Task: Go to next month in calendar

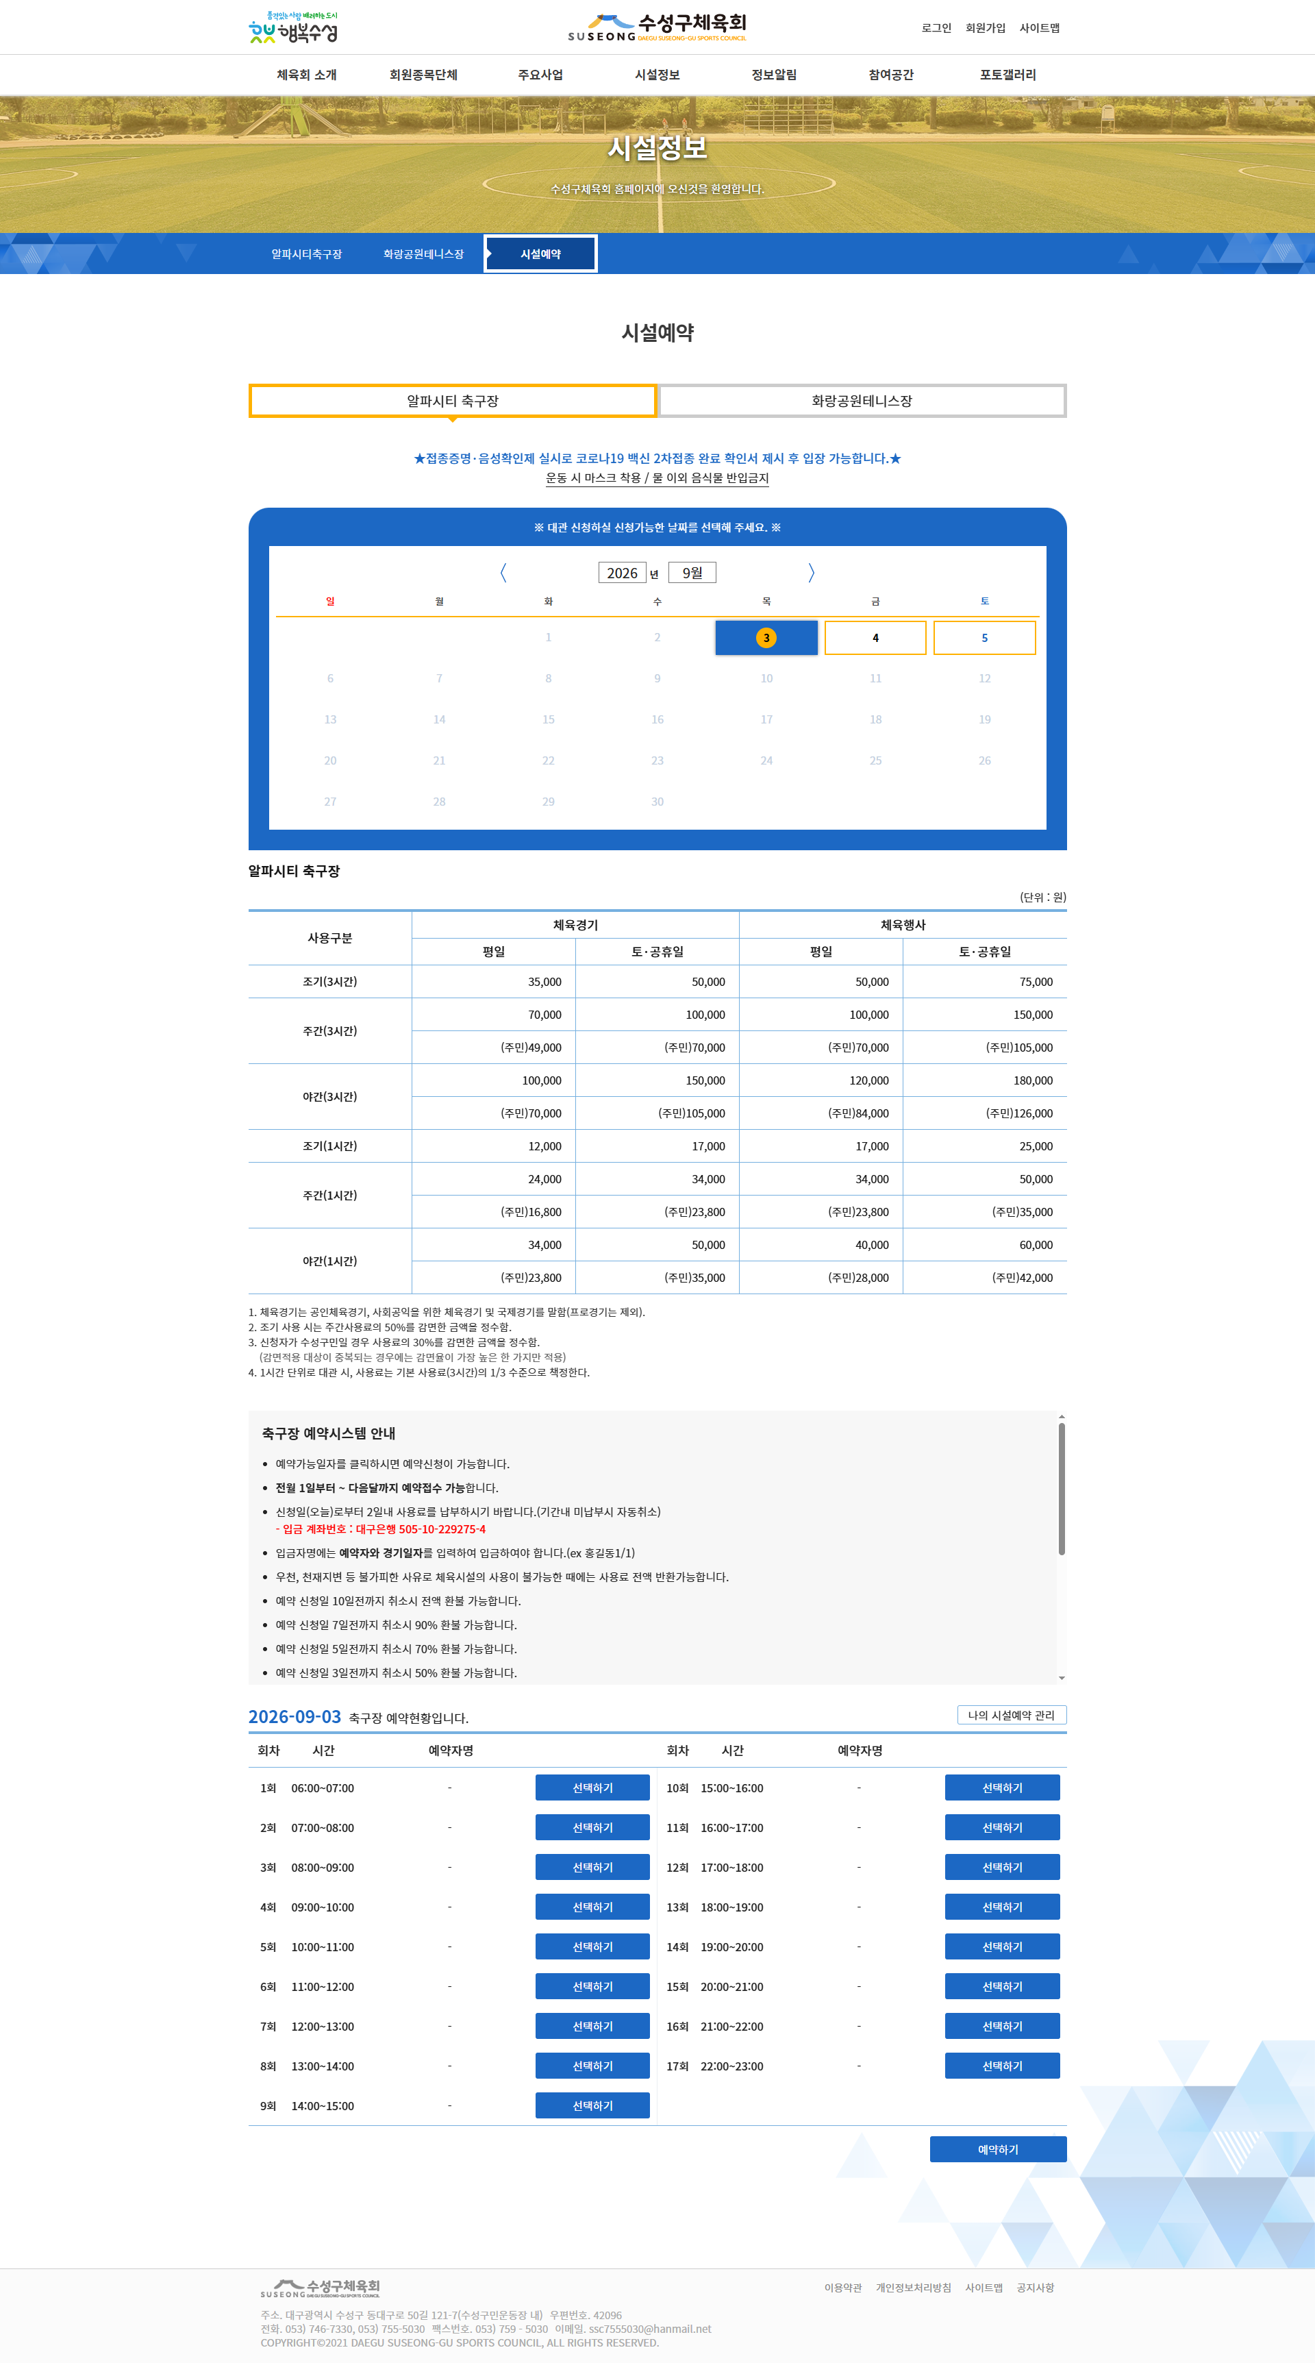Action: [x=811, y=572]
